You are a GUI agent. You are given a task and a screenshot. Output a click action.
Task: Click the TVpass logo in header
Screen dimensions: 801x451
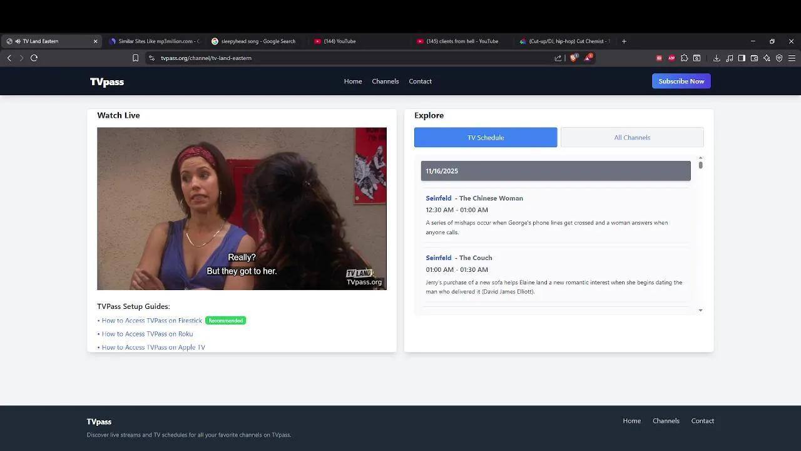pyautogui.click(x=107, y=81)
